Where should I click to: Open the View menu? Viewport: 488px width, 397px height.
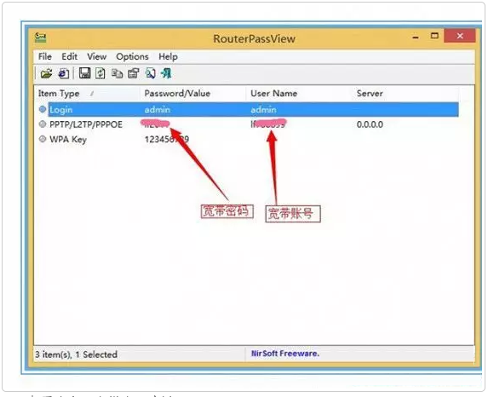tap(96, 57)
